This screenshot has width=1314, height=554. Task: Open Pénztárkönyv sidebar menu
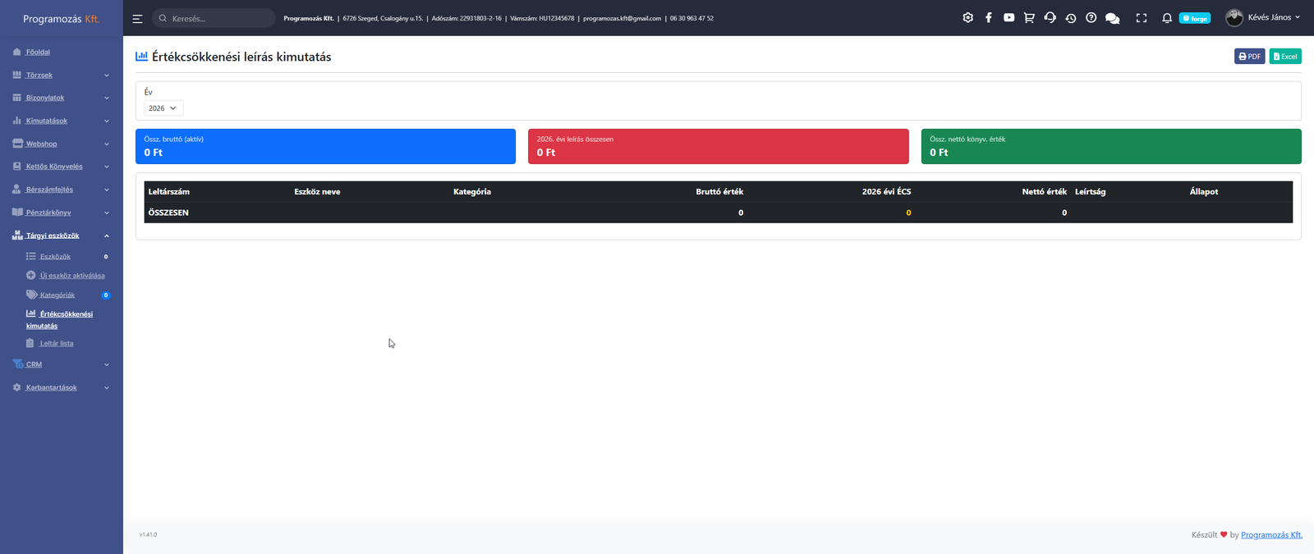coord(48,213)
